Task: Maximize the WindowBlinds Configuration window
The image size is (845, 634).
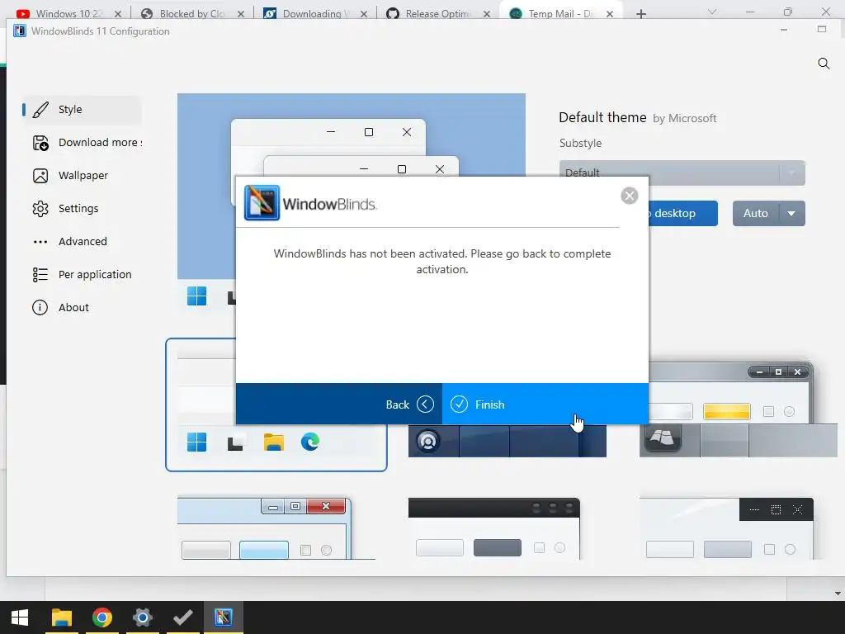Action: 822,29
